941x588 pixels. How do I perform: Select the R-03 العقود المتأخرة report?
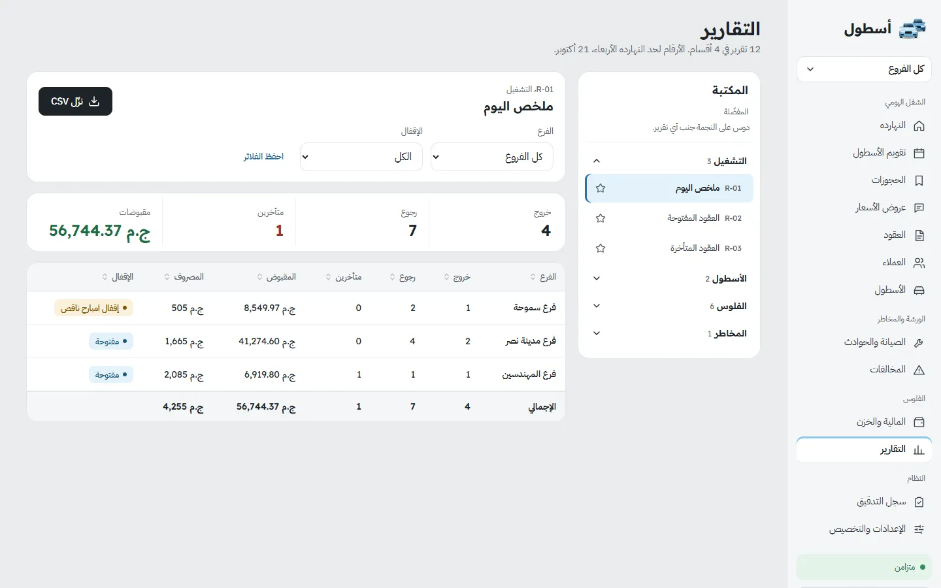[x=669, y=248]
